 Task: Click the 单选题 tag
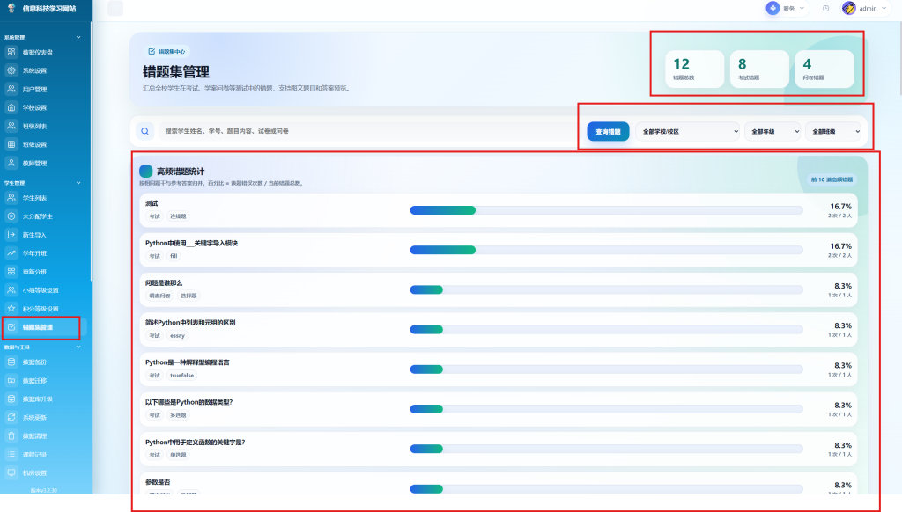pyautogui.click(x=178, y=455)
